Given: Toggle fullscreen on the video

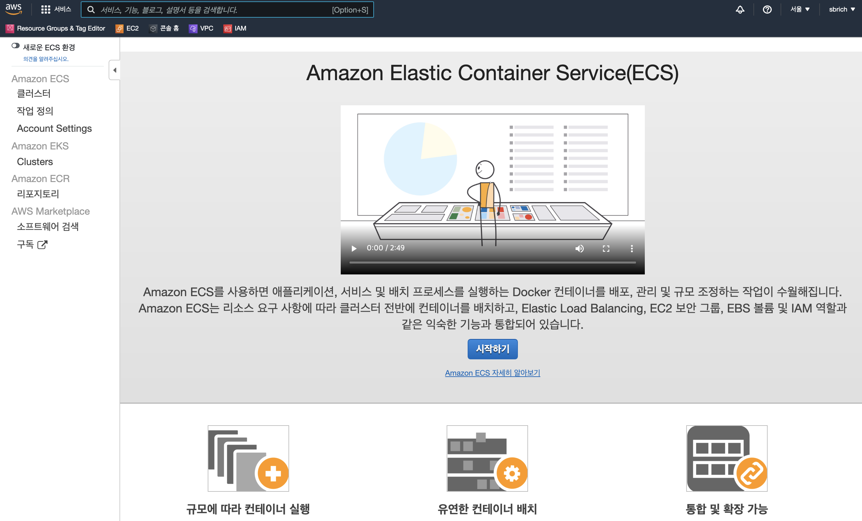Looking at the screenshot, I should [x=606, y=249].
